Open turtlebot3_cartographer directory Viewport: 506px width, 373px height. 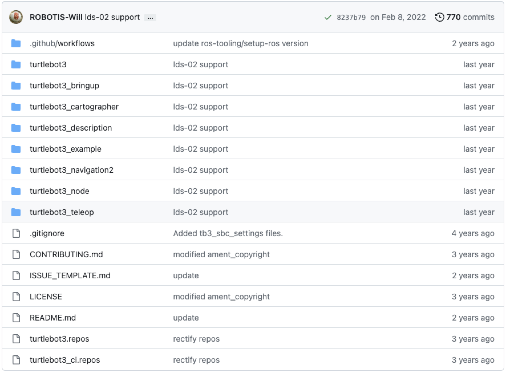point(74,107)
